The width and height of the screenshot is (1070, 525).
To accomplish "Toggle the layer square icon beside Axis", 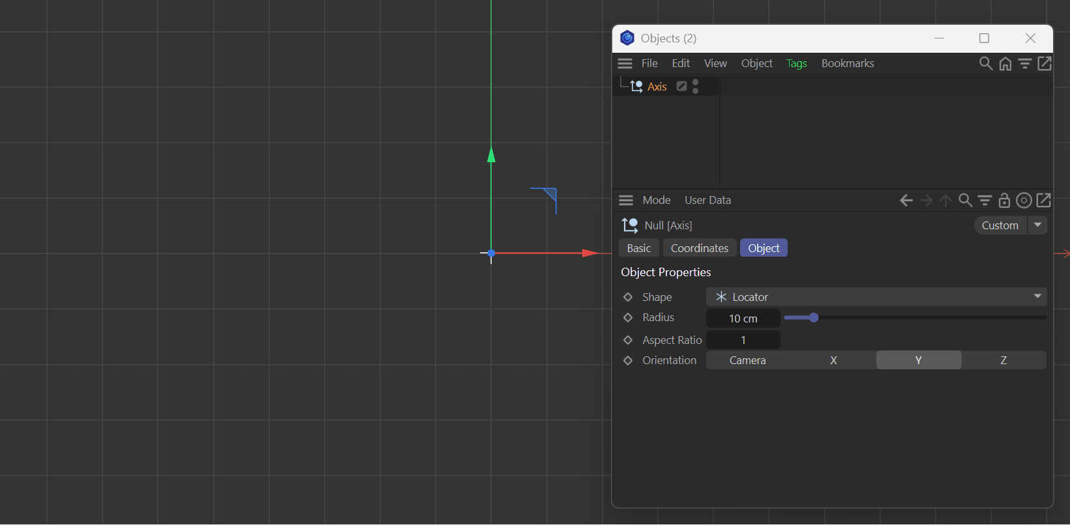I will click(681, 86).
